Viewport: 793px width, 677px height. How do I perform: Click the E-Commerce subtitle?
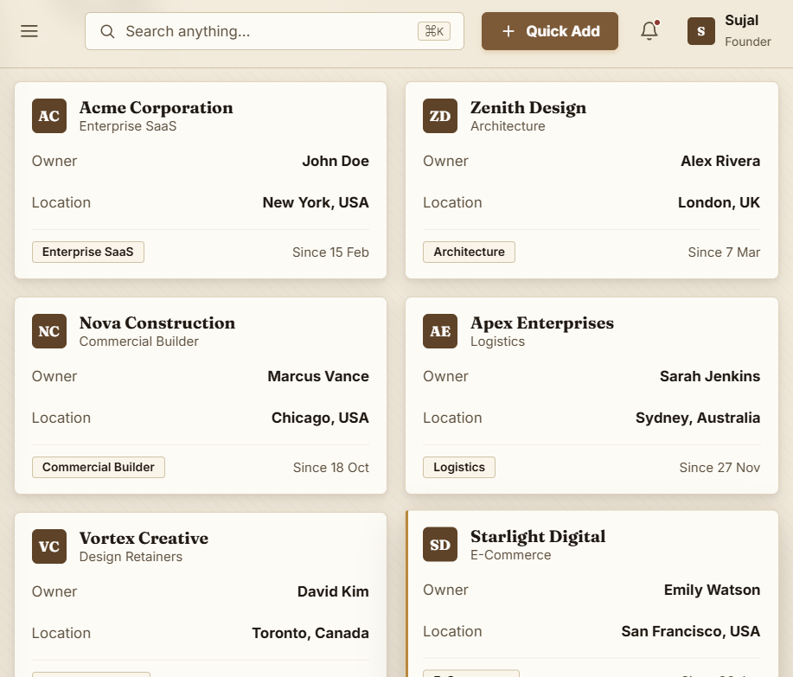[511, 554]
